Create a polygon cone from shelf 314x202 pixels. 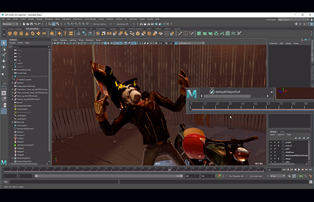click(x=27, y=34)
